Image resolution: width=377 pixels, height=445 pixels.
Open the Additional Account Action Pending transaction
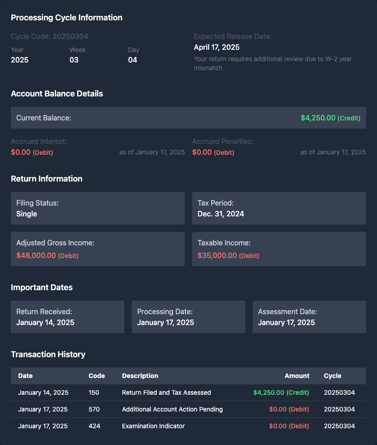(172, 409)
